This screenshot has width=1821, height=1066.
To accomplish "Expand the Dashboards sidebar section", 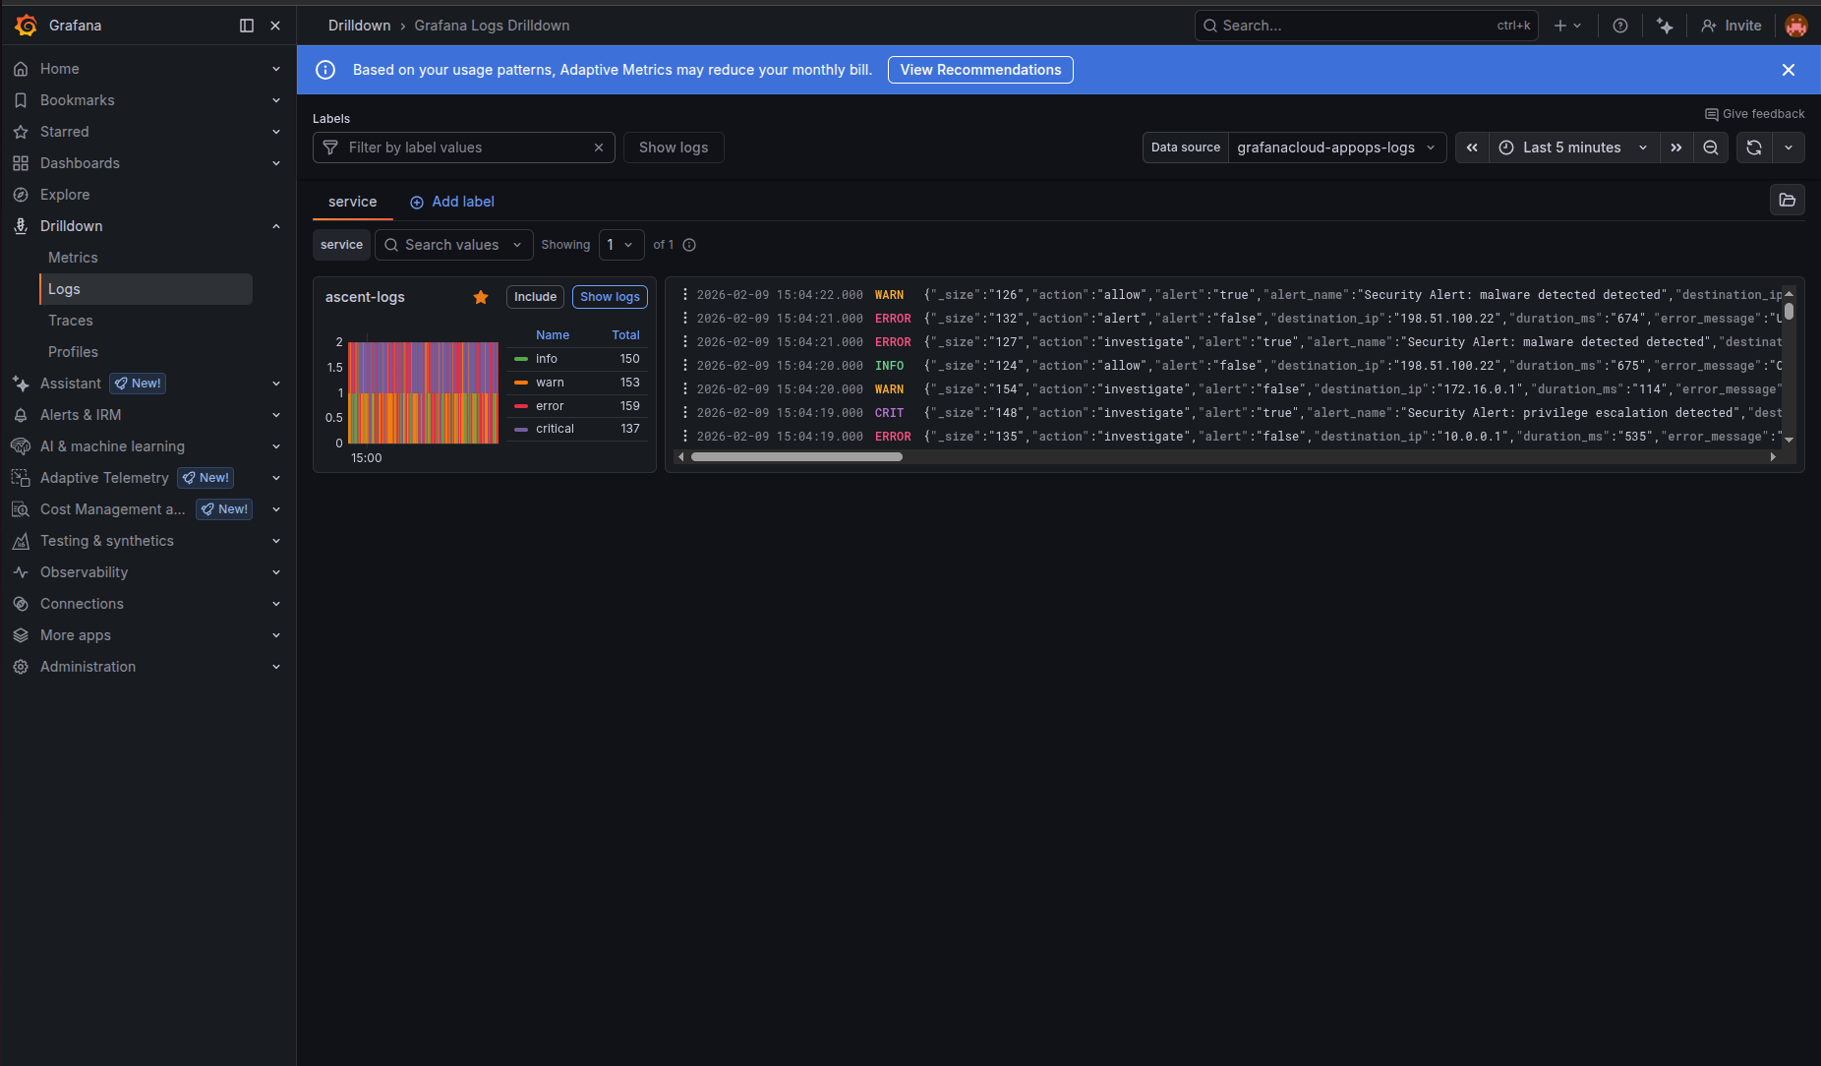I will click(276, 163).
